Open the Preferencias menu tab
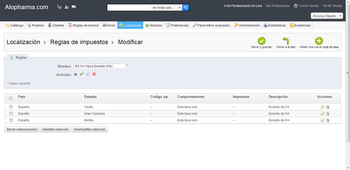The height and width of the screenshot is (170, 350). 177,25
